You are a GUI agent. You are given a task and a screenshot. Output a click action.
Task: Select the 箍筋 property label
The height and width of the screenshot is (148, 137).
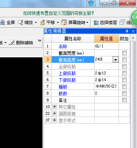tap(63, 87)
